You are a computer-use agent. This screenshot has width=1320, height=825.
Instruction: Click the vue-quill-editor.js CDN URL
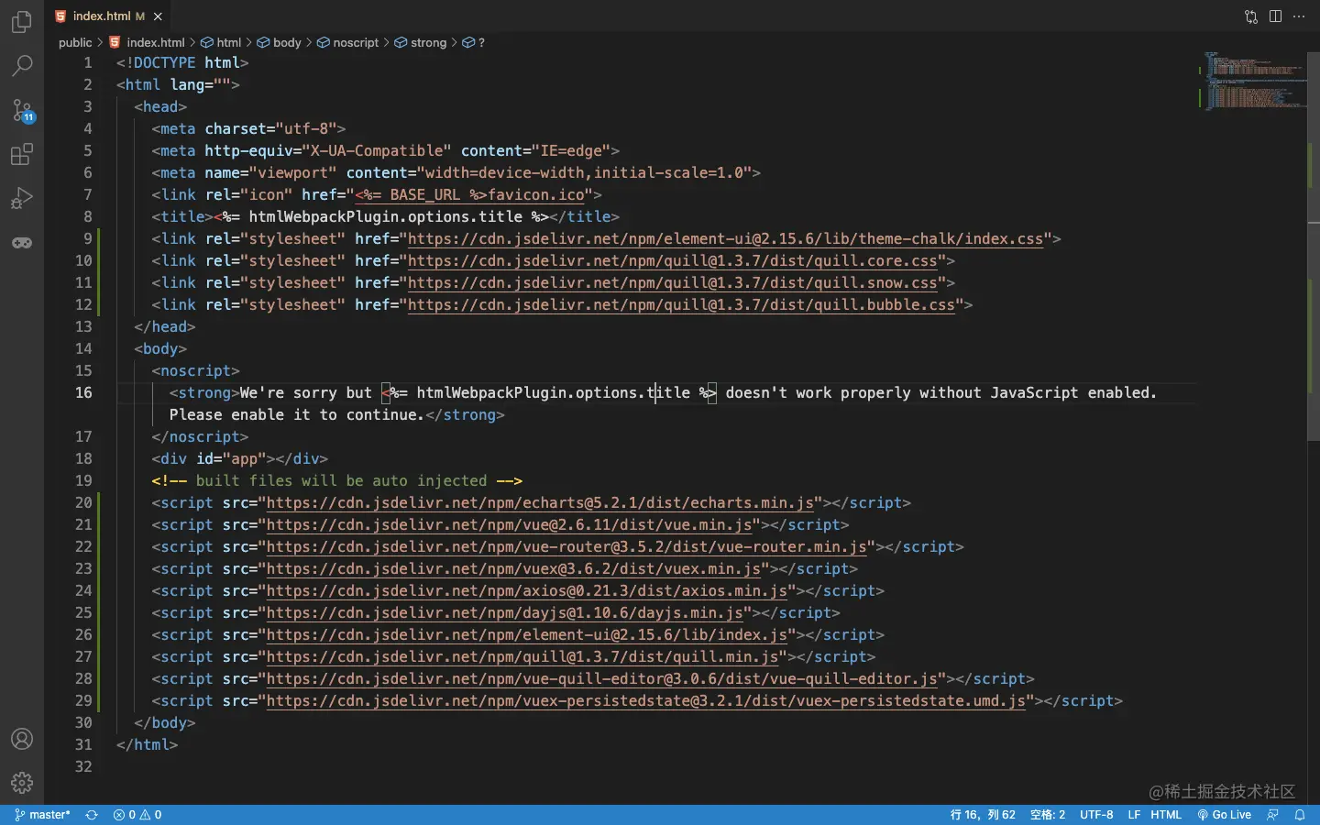tap(602, 679)
